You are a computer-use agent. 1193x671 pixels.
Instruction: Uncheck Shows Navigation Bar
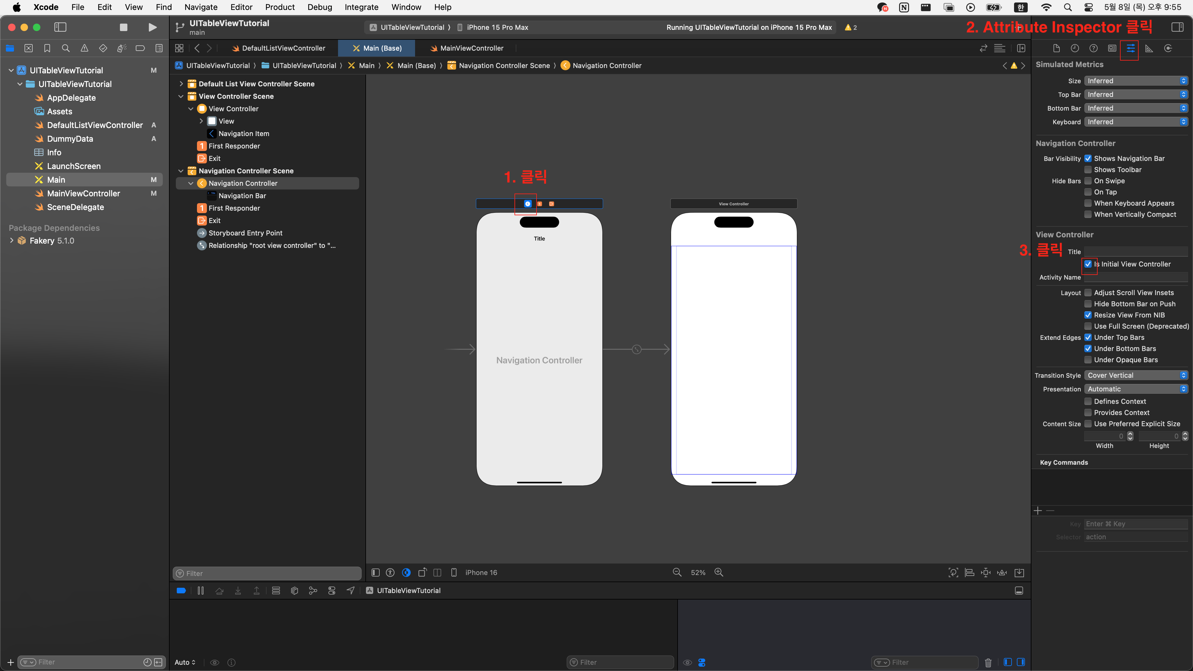[x=1088, y=158]
